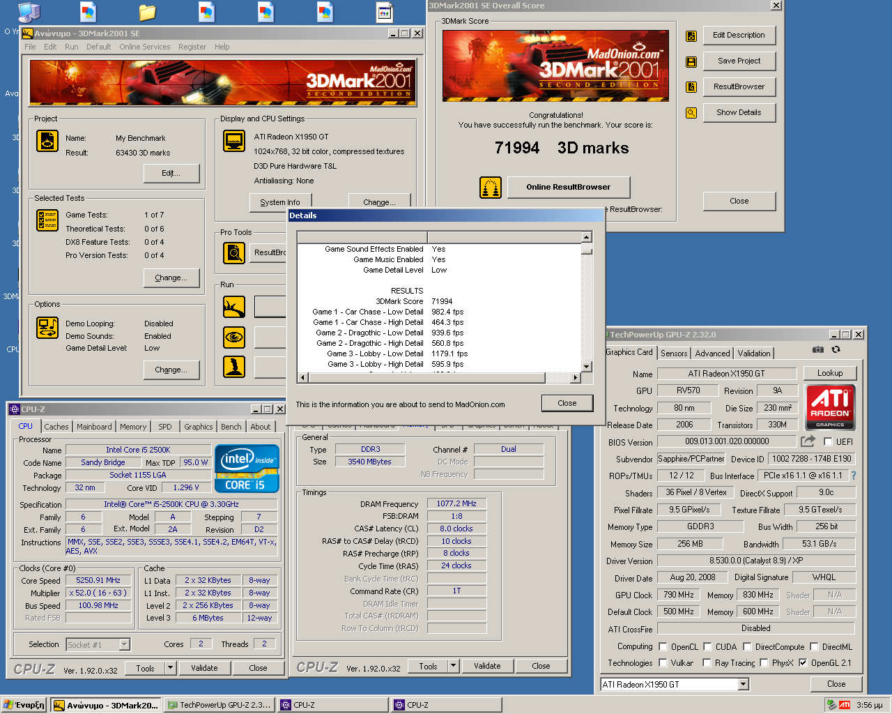Click Close in the Details dialog
Screen dimensions: 892x714
click(x=567, y=403)
